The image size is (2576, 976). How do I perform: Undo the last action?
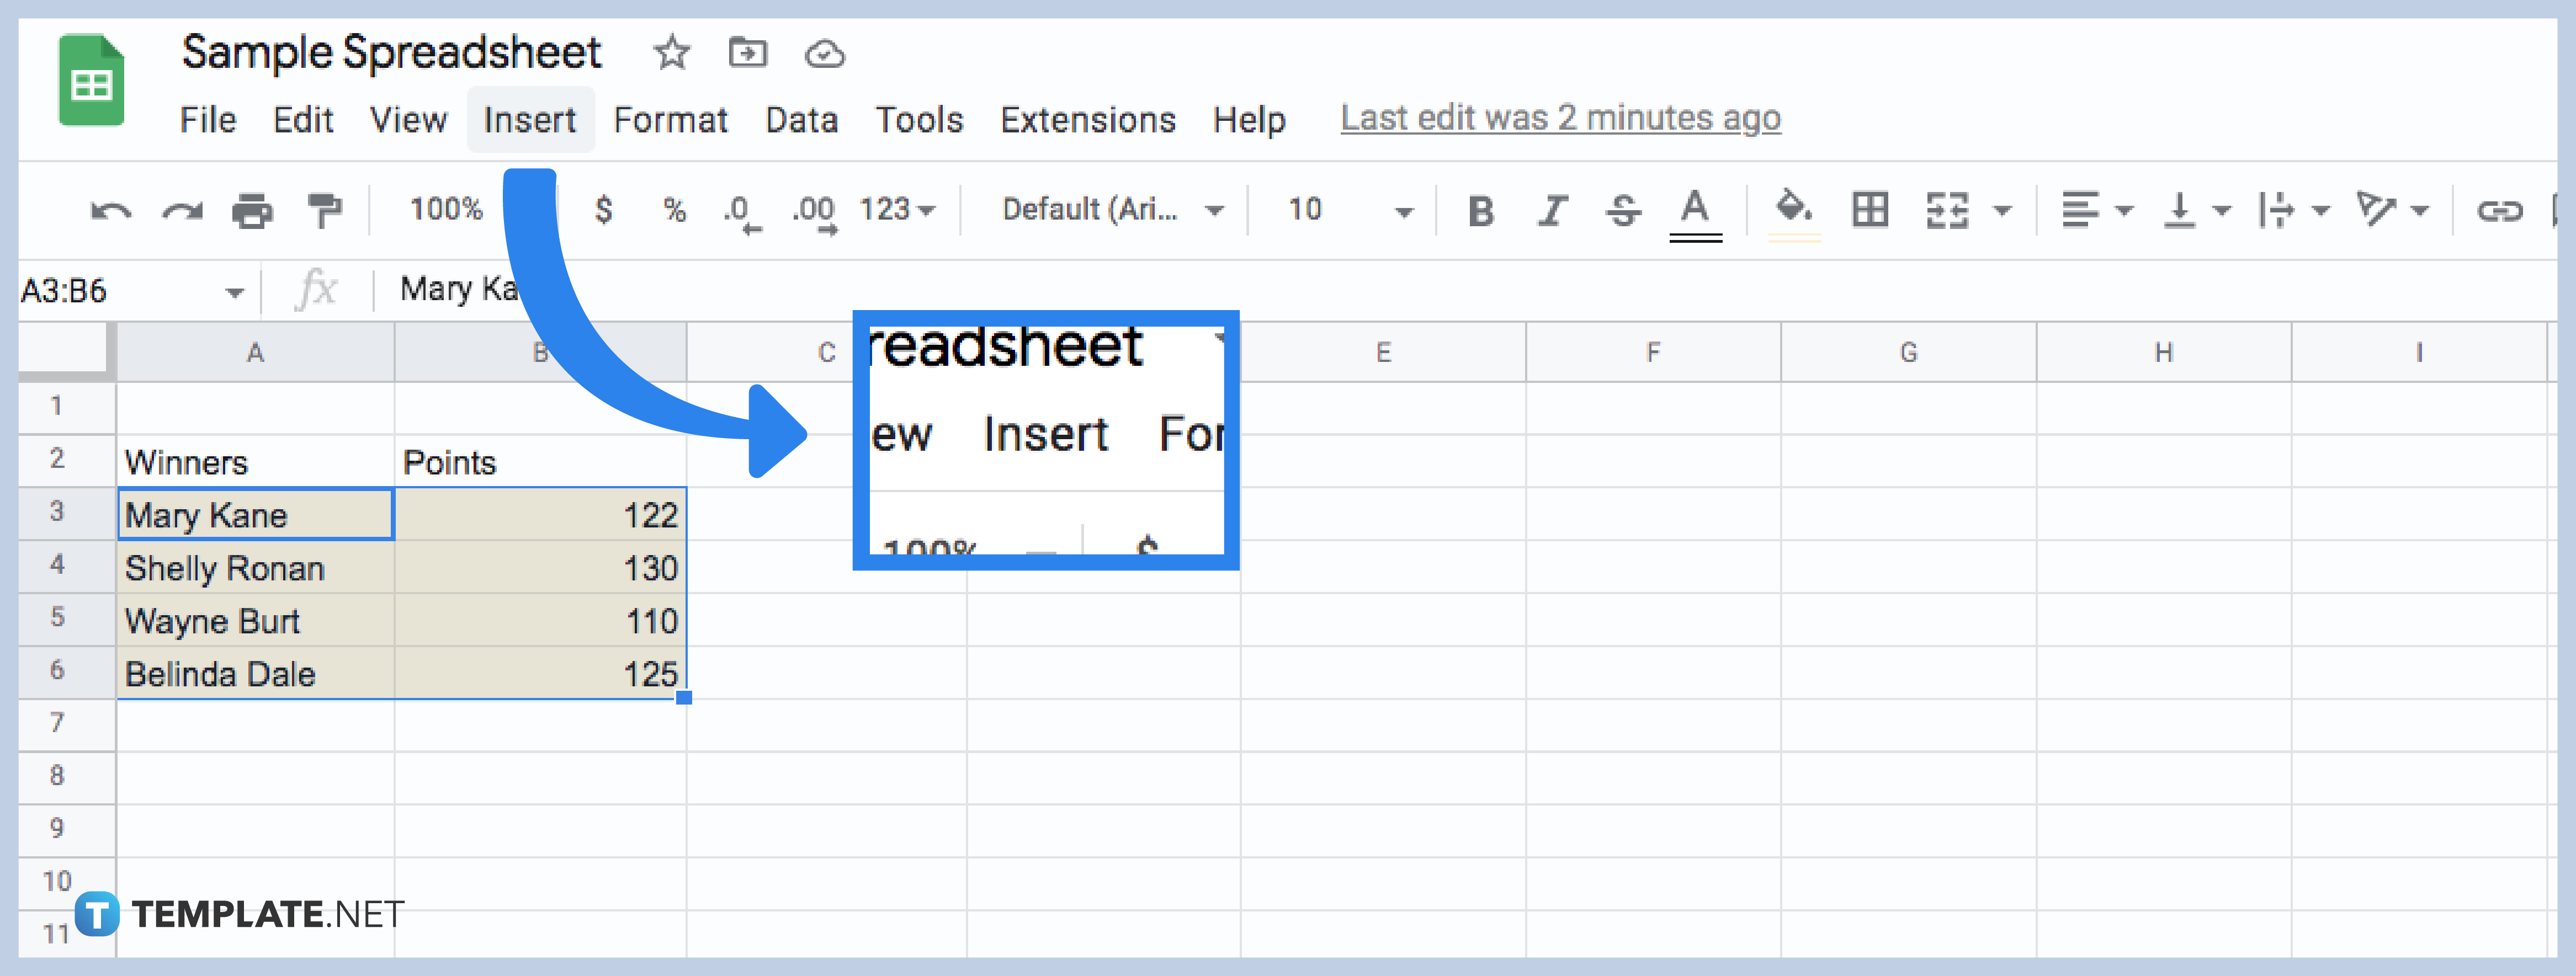[x=110, y=210]
